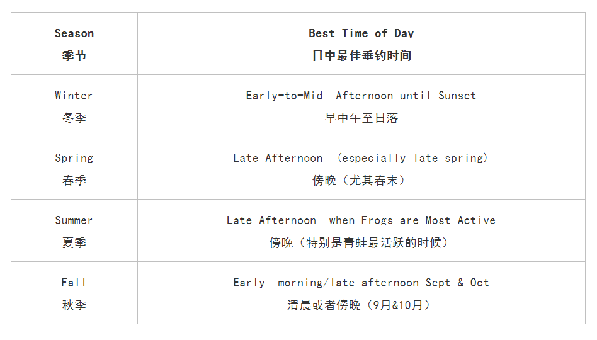Select the text 早中午至日落

(361, 118)
